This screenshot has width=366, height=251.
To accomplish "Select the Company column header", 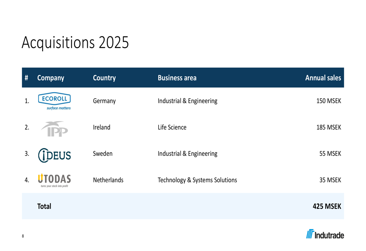I will coord(51,78).
